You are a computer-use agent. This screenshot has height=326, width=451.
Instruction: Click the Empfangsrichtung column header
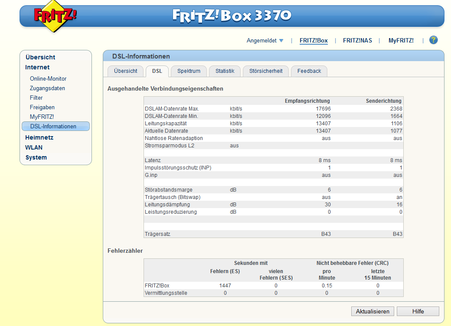pos(307,101)
